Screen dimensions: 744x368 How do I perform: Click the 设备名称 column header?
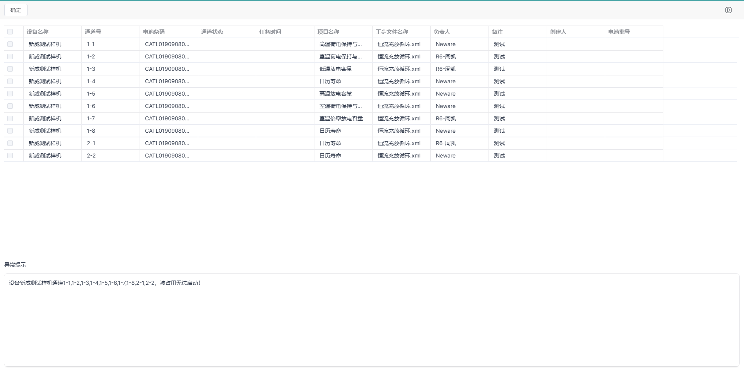[x=53, y=32]
